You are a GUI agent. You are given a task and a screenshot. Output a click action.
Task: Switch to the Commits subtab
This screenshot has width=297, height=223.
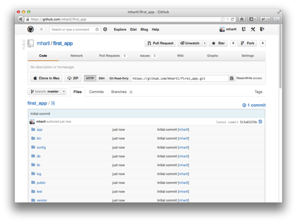[x=96, y=92]
